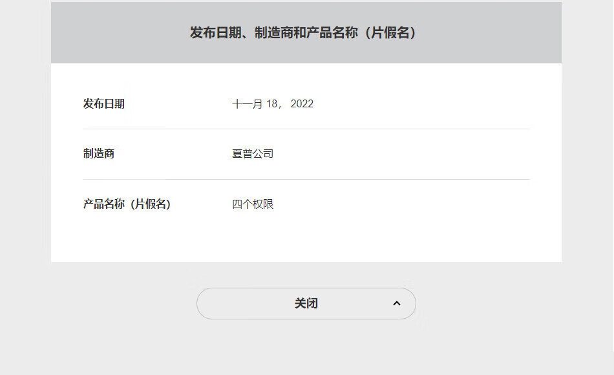Click the 关闭 button
Viewport: 614px width, 375px height.
[306, 303]
